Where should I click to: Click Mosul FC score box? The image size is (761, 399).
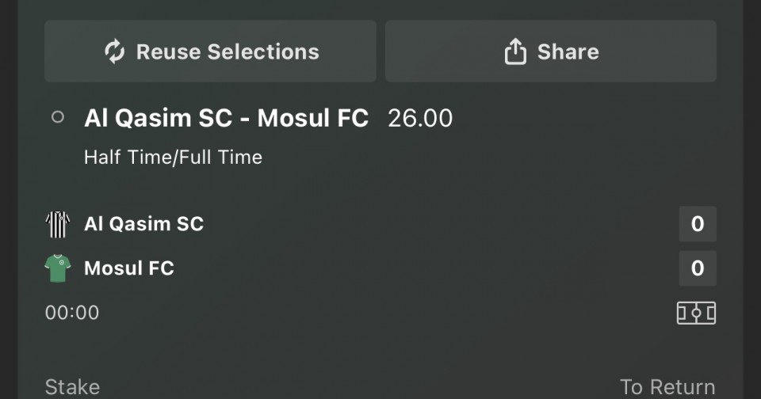[698, 268]
